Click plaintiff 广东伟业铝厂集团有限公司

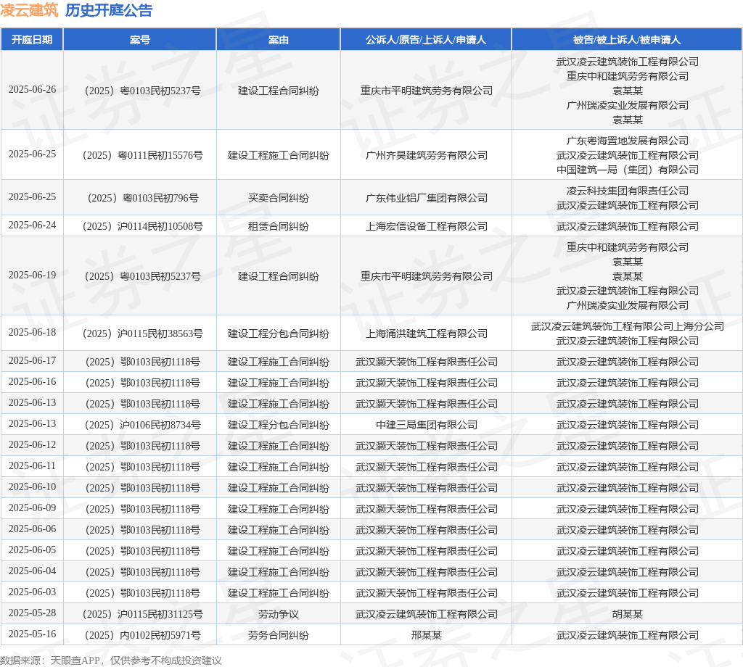pos(427,198)
